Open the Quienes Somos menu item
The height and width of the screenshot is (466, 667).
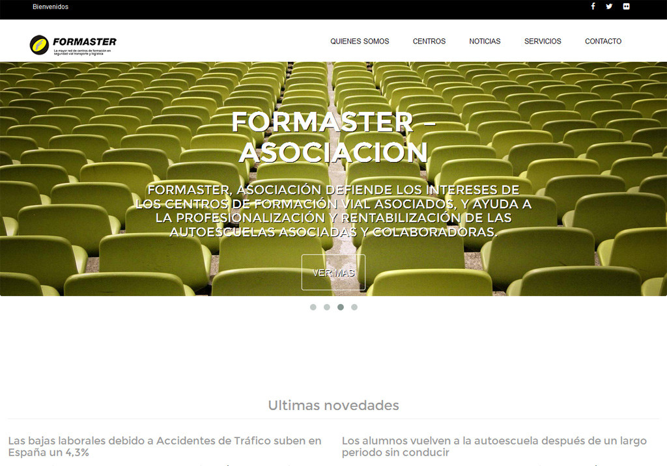pyautogui.click(x=360, y=41)
